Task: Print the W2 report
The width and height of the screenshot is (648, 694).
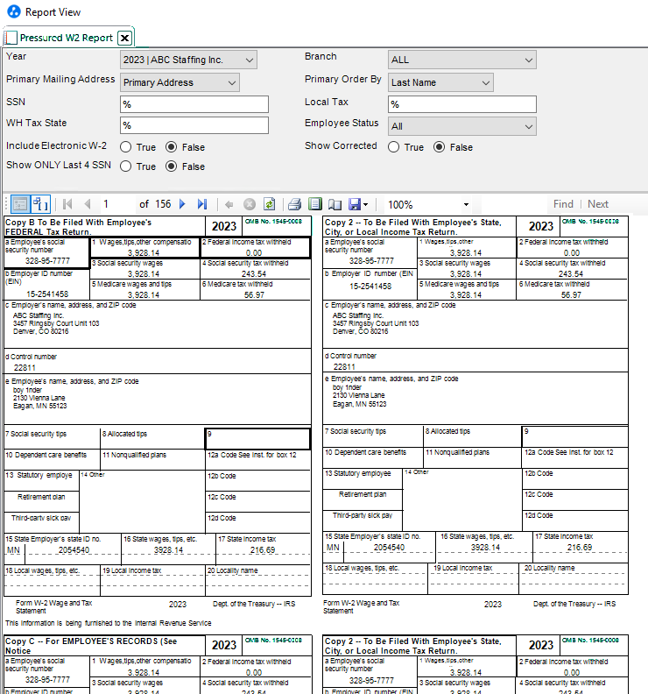Action: click(x=295, y=204)
